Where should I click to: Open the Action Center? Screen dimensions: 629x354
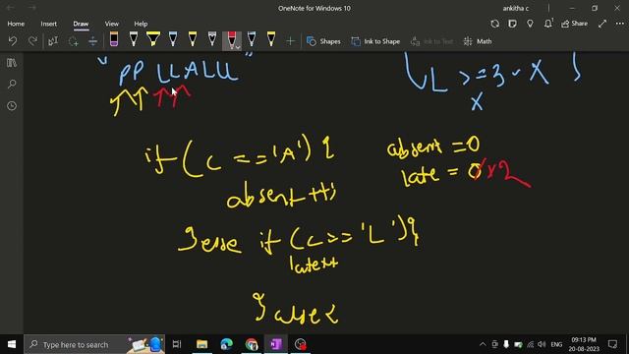(x=612, y=344)
